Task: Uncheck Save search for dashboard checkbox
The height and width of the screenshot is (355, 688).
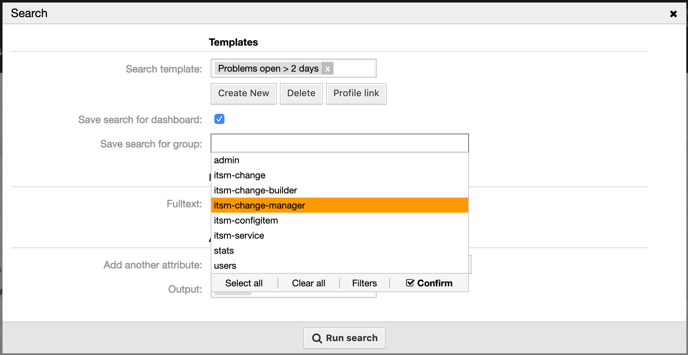Action: pyautogui.click(x=219, y=119)
